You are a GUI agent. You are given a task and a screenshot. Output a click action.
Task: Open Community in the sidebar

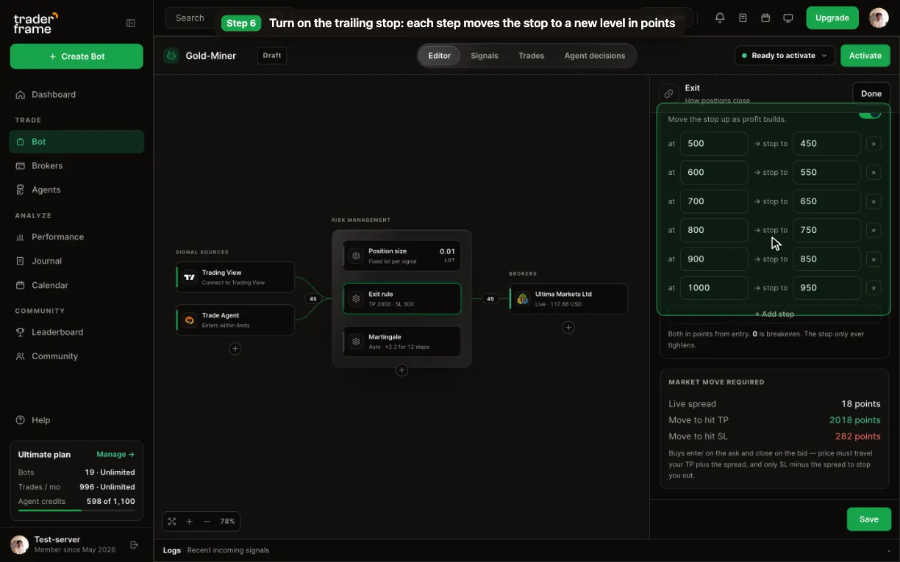pyautogui.click(x=76, y=356)
